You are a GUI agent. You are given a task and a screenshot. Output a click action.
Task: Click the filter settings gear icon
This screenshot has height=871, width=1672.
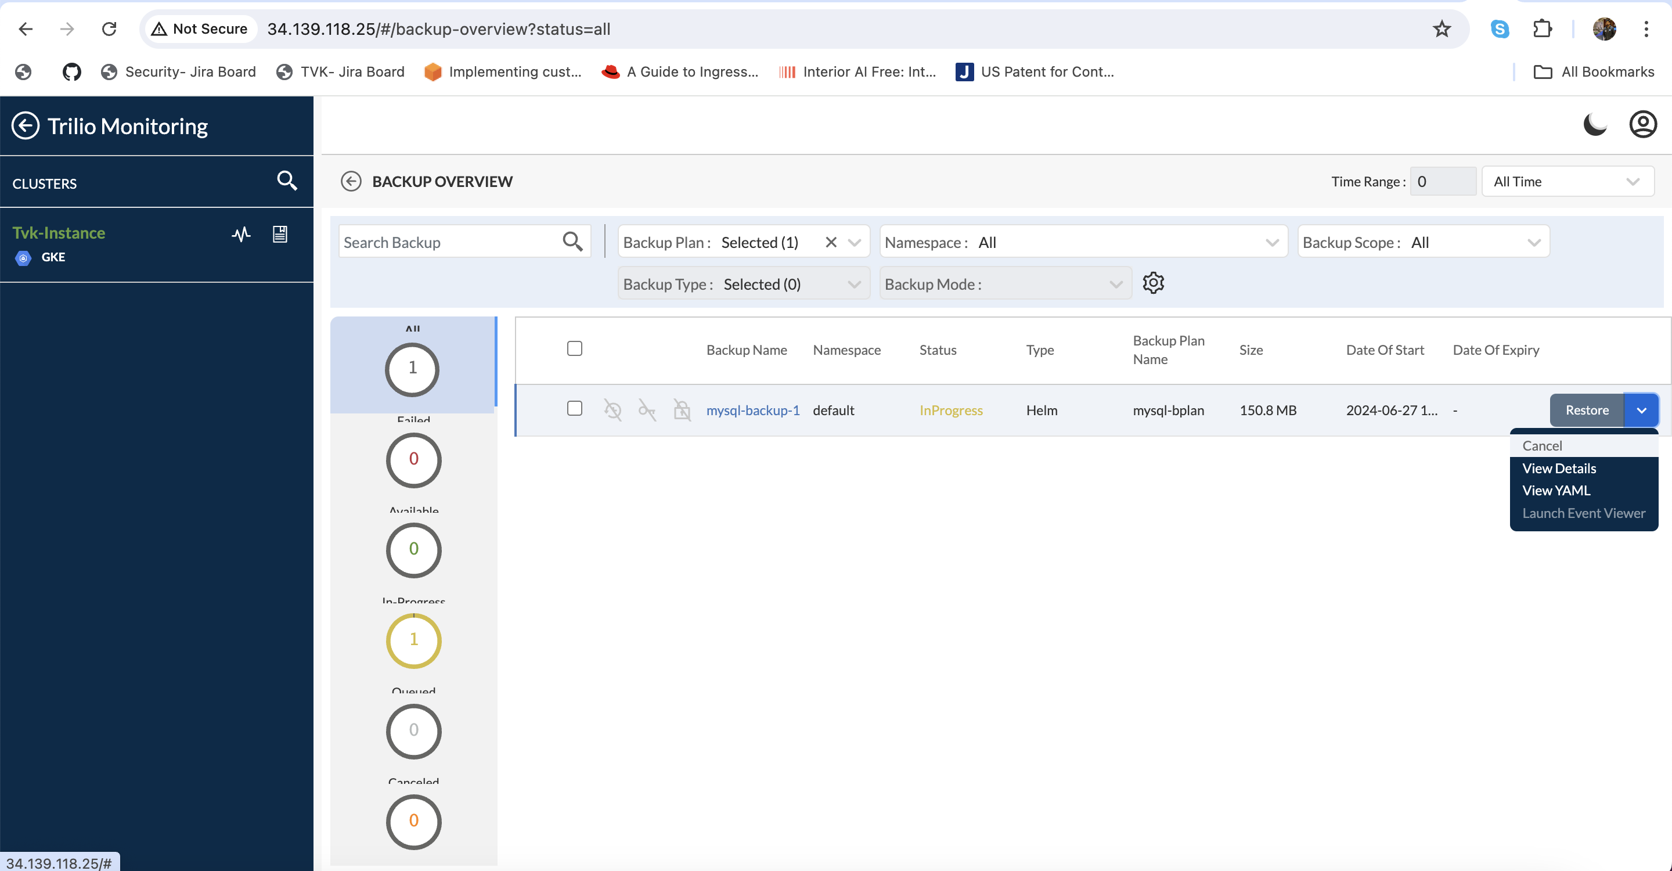click(1153, 283)
